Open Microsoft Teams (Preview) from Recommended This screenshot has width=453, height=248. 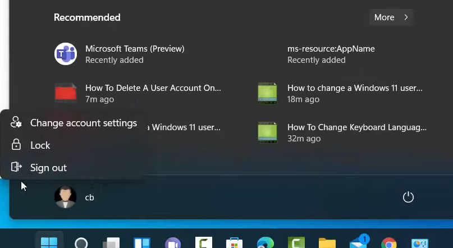134,54
